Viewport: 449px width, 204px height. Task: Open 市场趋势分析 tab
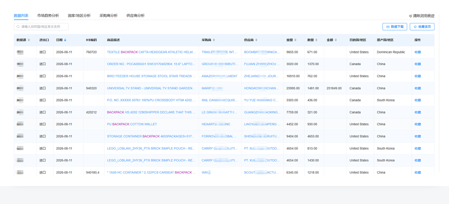48,16
